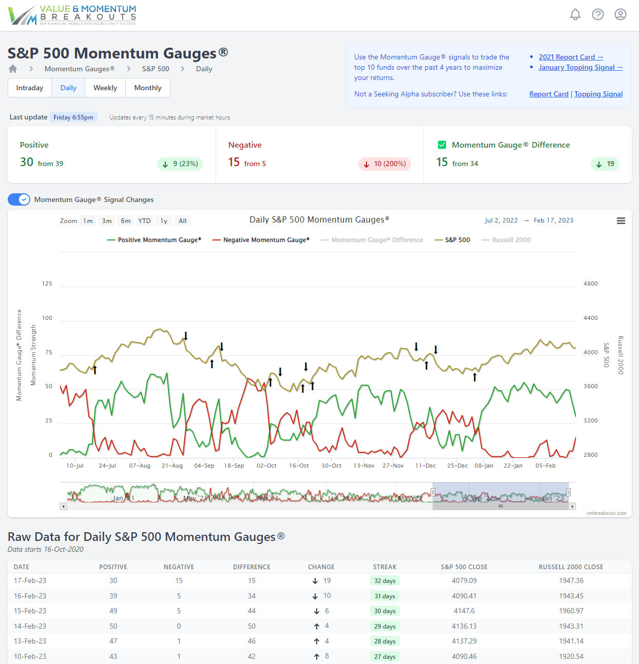Go to home via breadcrumb house icon
Screen dimensions: 639x664
(x=13, y=69)
